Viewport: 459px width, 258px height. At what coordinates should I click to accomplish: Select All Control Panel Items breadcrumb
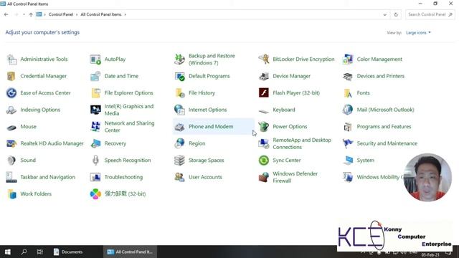tap(101, 14)
